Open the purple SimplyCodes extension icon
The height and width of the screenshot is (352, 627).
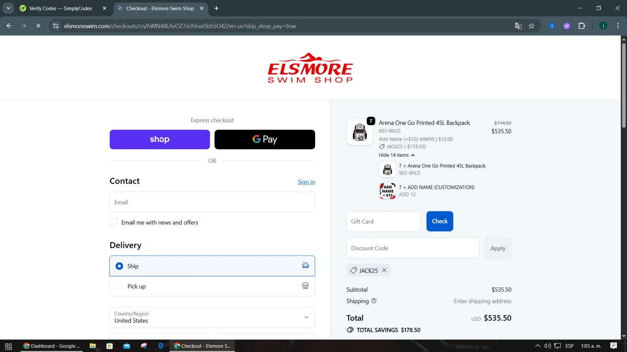coord(567,26)
